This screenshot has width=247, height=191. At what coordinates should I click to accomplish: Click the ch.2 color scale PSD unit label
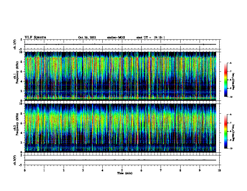pyautogui.click(x=233, y=133)
